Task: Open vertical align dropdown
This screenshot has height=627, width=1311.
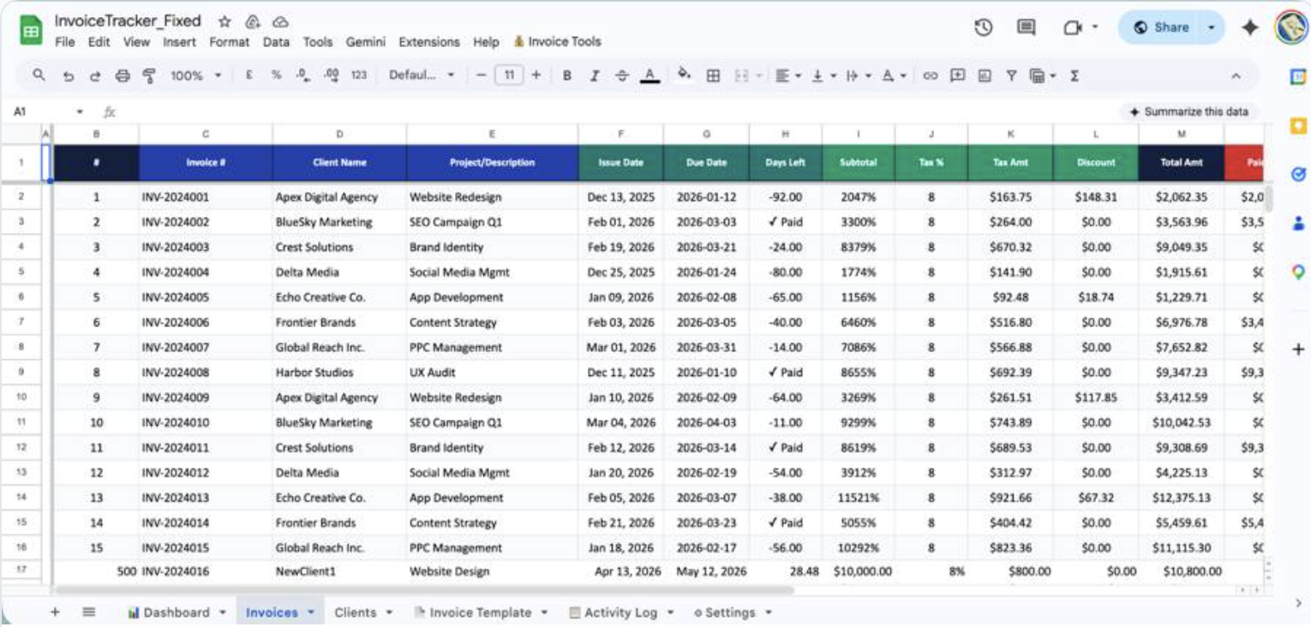Action: click(x=823, y=75)
